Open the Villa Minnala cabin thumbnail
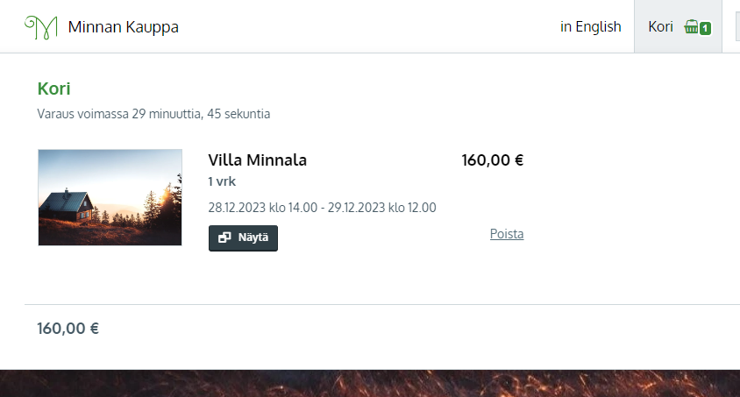The height and width of the screenshot is (397, 740). point(110,197)
